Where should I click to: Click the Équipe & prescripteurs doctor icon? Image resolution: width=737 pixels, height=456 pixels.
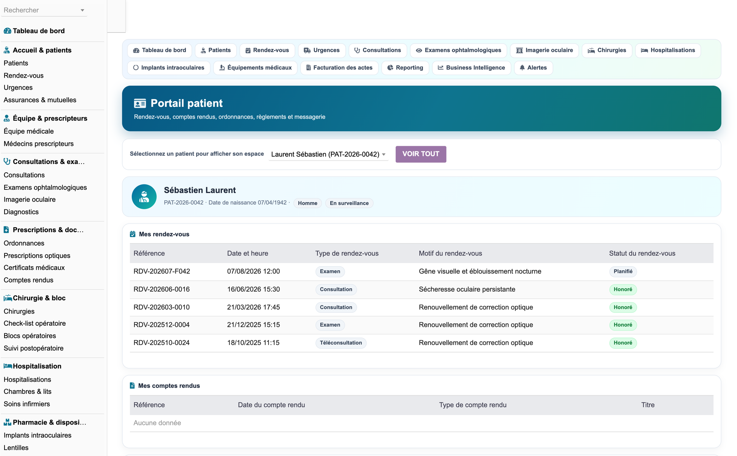7,119
